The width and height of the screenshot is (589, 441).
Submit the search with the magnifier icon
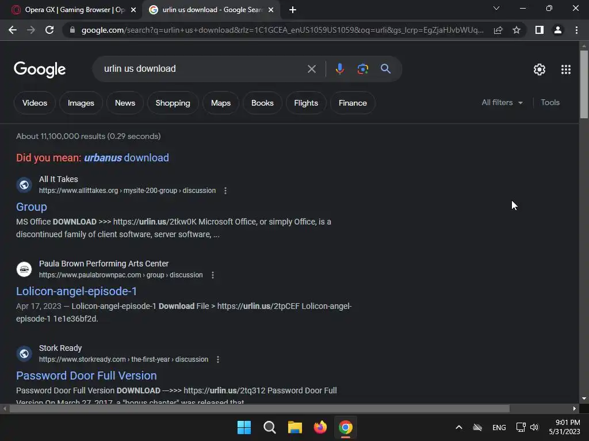(385, 69)
